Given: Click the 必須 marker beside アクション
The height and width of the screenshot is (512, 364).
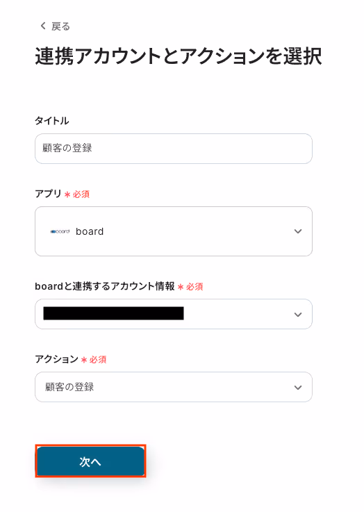Looking at the screenshot, I should pos(98,359).
